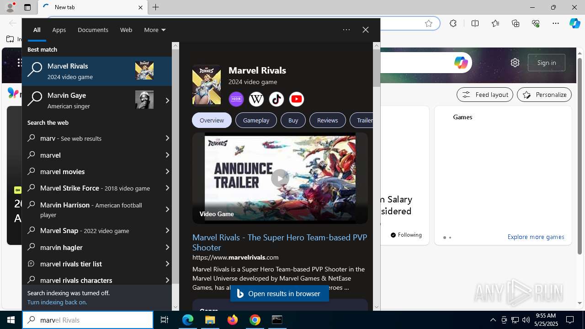Play the Marvel Rivals announce trailer video
Screen dimensions: 585x329
pos(280,178)
